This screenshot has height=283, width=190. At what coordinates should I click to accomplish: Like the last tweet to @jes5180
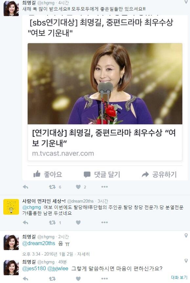78,279
